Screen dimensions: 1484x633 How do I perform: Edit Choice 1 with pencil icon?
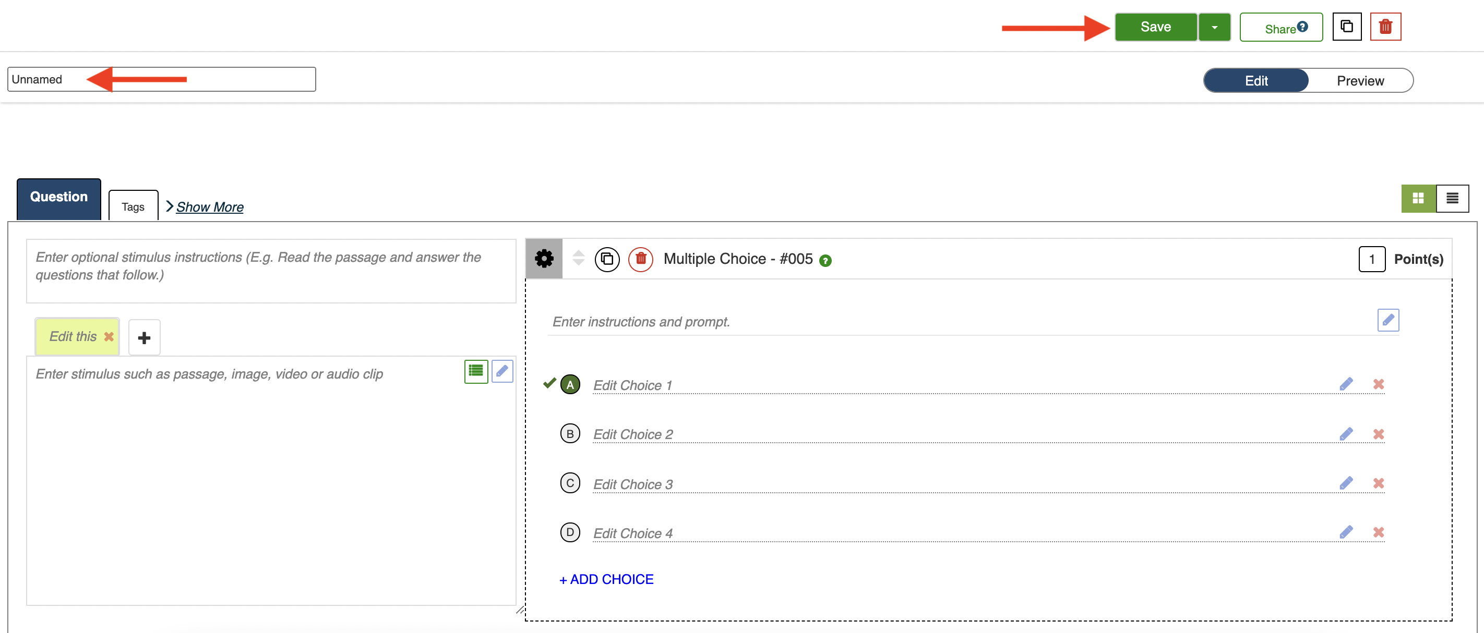point(1346,384)
